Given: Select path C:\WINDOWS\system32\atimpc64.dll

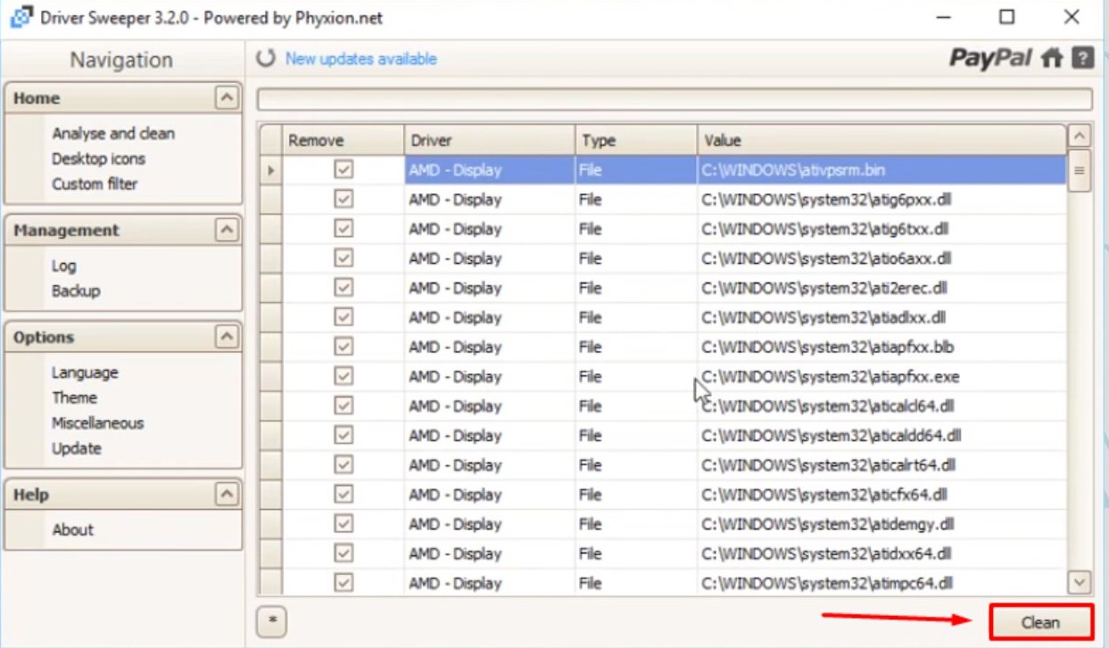Looking at the screenshot, I should (827, 584).
